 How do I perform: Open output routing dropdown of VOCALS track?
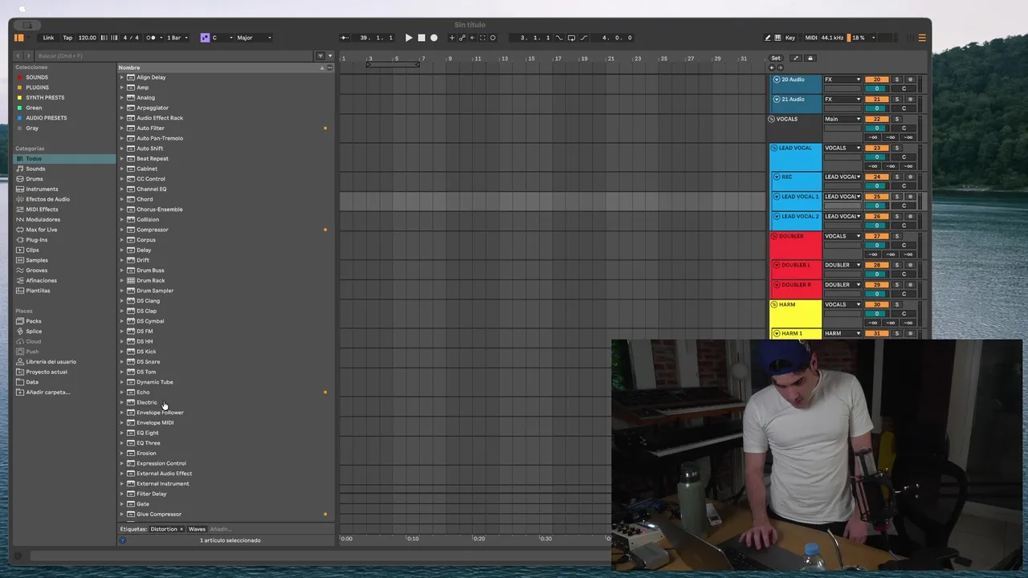[842, 119]
